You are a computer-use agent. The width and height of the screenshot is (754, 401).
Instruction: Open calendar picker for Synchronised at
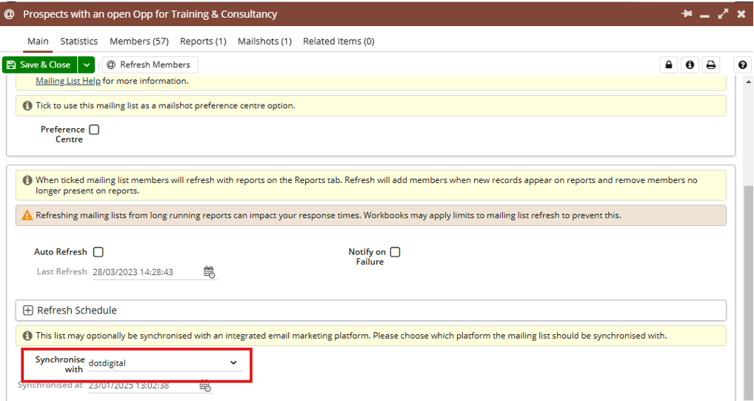coord(205,385)
